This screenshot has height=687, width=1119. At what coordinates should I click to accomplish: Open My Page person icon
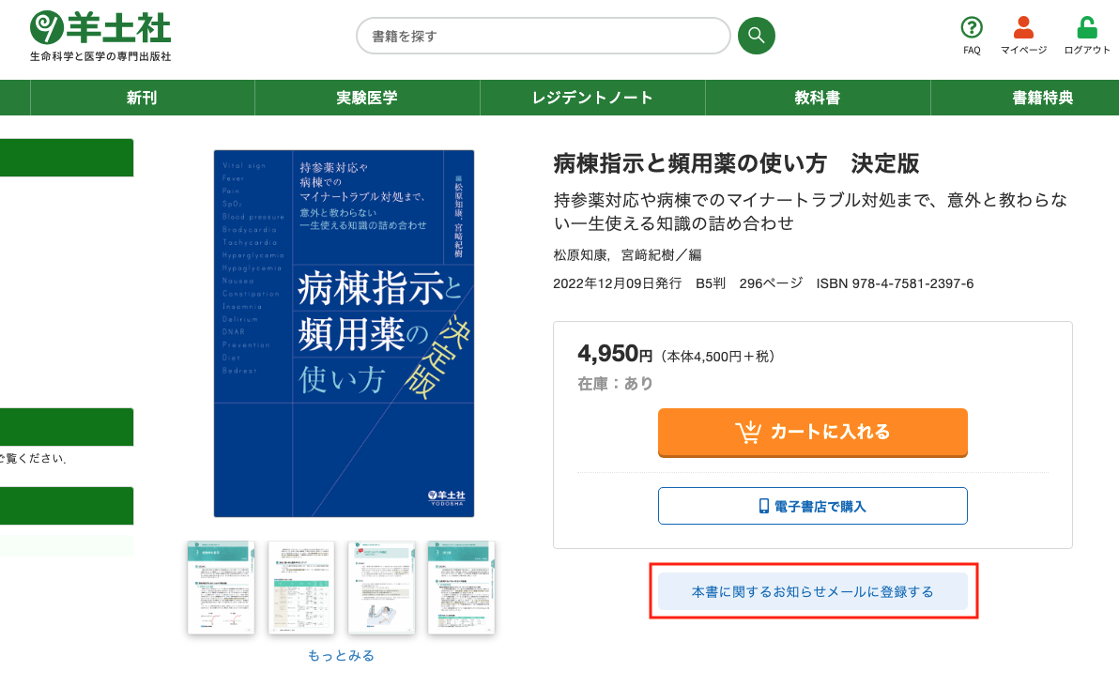click(1023, 27)
